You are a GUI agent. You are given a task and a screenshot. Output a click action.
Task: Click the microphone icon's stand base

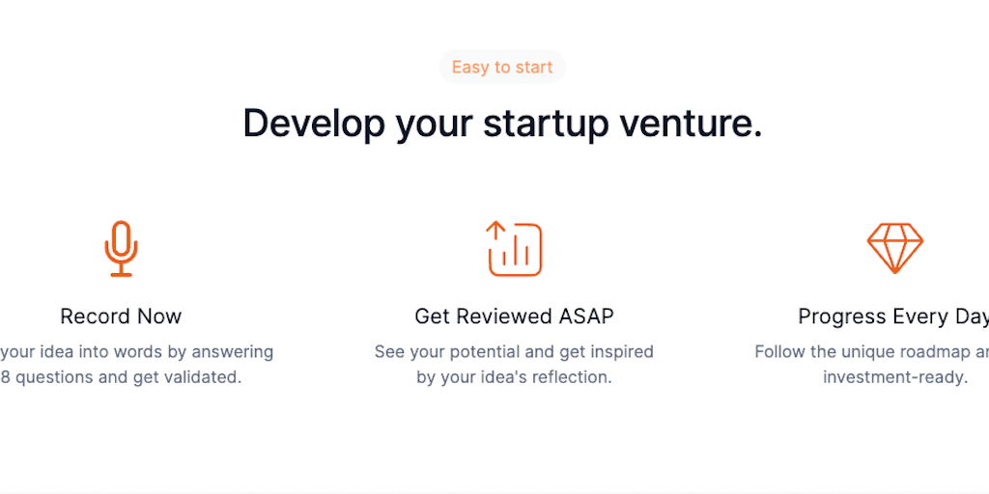coord(121,274)
